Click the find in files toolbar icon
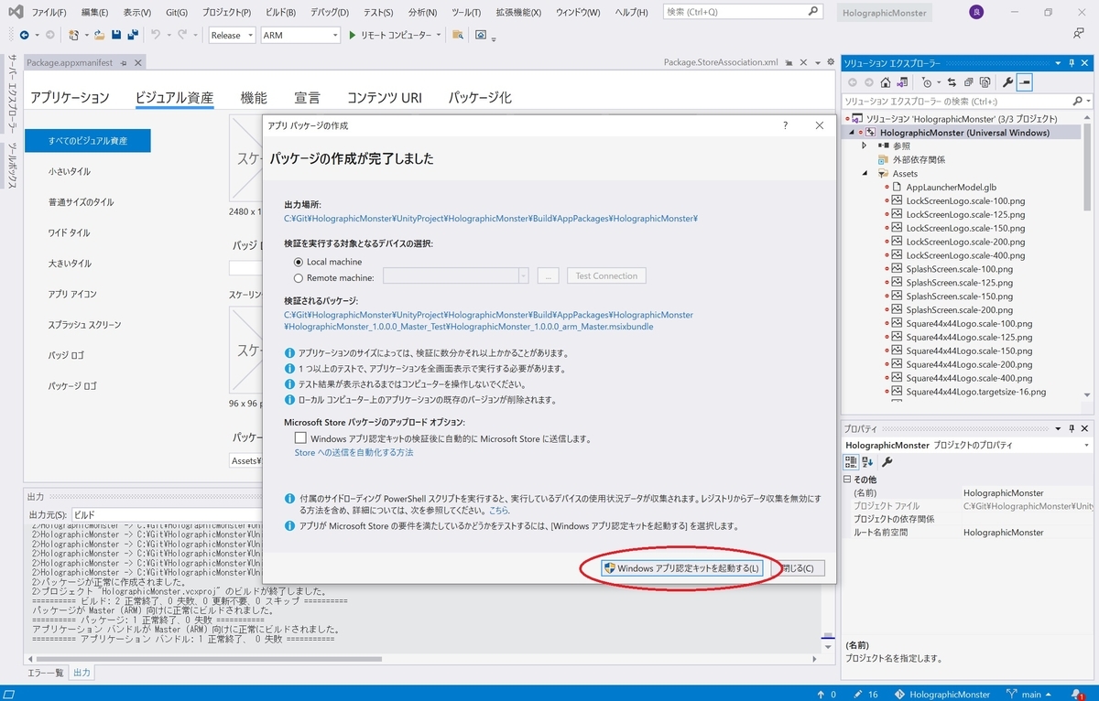This screenshot has height=701, width=1099. click(x=457, y=35)
